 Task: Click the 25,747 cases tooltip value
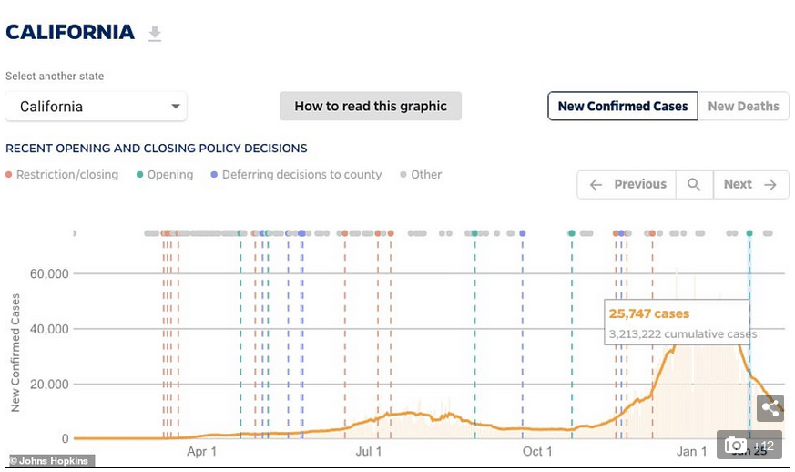[649, 313]
